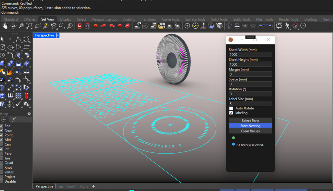The image size is (333, 191).
Task: Switch to the Top viewport tab
Action: 60,186
